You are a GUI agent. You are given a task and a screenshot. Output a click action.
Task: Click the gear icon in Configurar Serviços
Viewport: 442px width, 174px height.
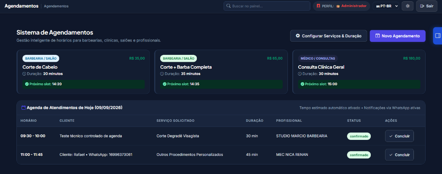coord(298,36)
